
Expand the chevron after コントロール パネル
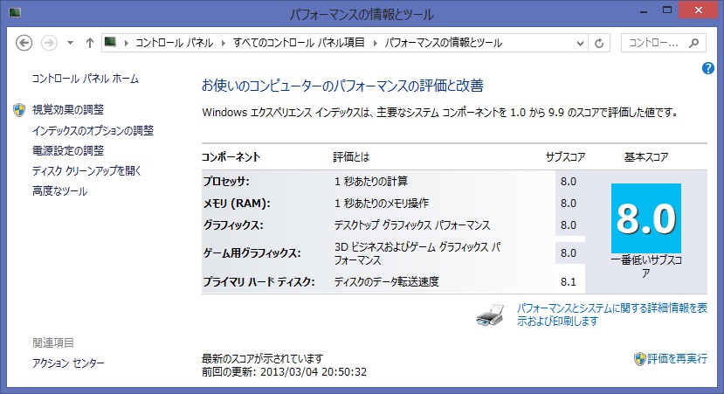(x=224, y=43)
